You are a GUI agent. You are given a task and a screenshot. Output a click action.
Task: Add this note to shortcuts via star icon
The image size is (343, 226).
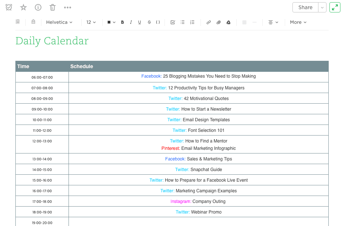(x=23, y=7)
